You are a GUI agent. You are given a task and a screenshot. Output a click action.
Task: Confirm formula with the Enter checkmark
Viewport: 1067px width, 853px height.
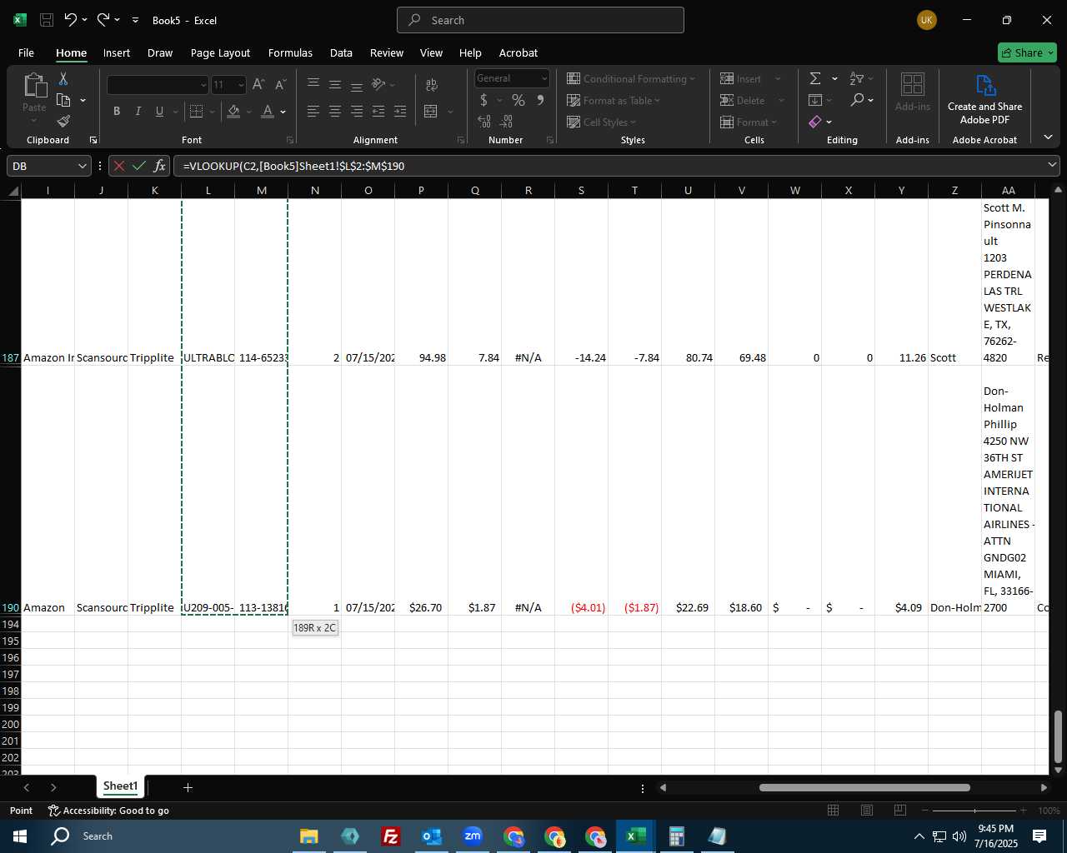coord(139,166)
